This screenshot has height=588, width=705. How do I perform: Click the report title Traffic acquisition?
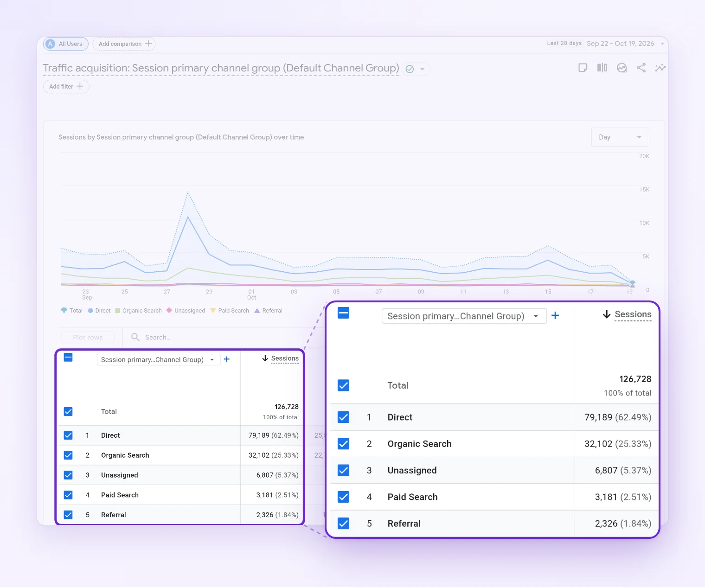click(x=221, y=68)
